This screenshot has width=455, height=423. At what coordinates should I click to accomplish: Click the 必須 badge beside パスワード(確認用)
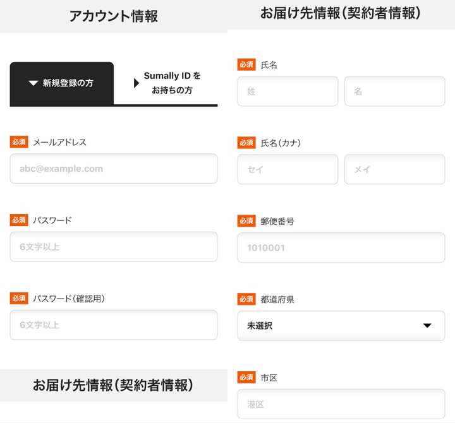(x=19, y=298)
